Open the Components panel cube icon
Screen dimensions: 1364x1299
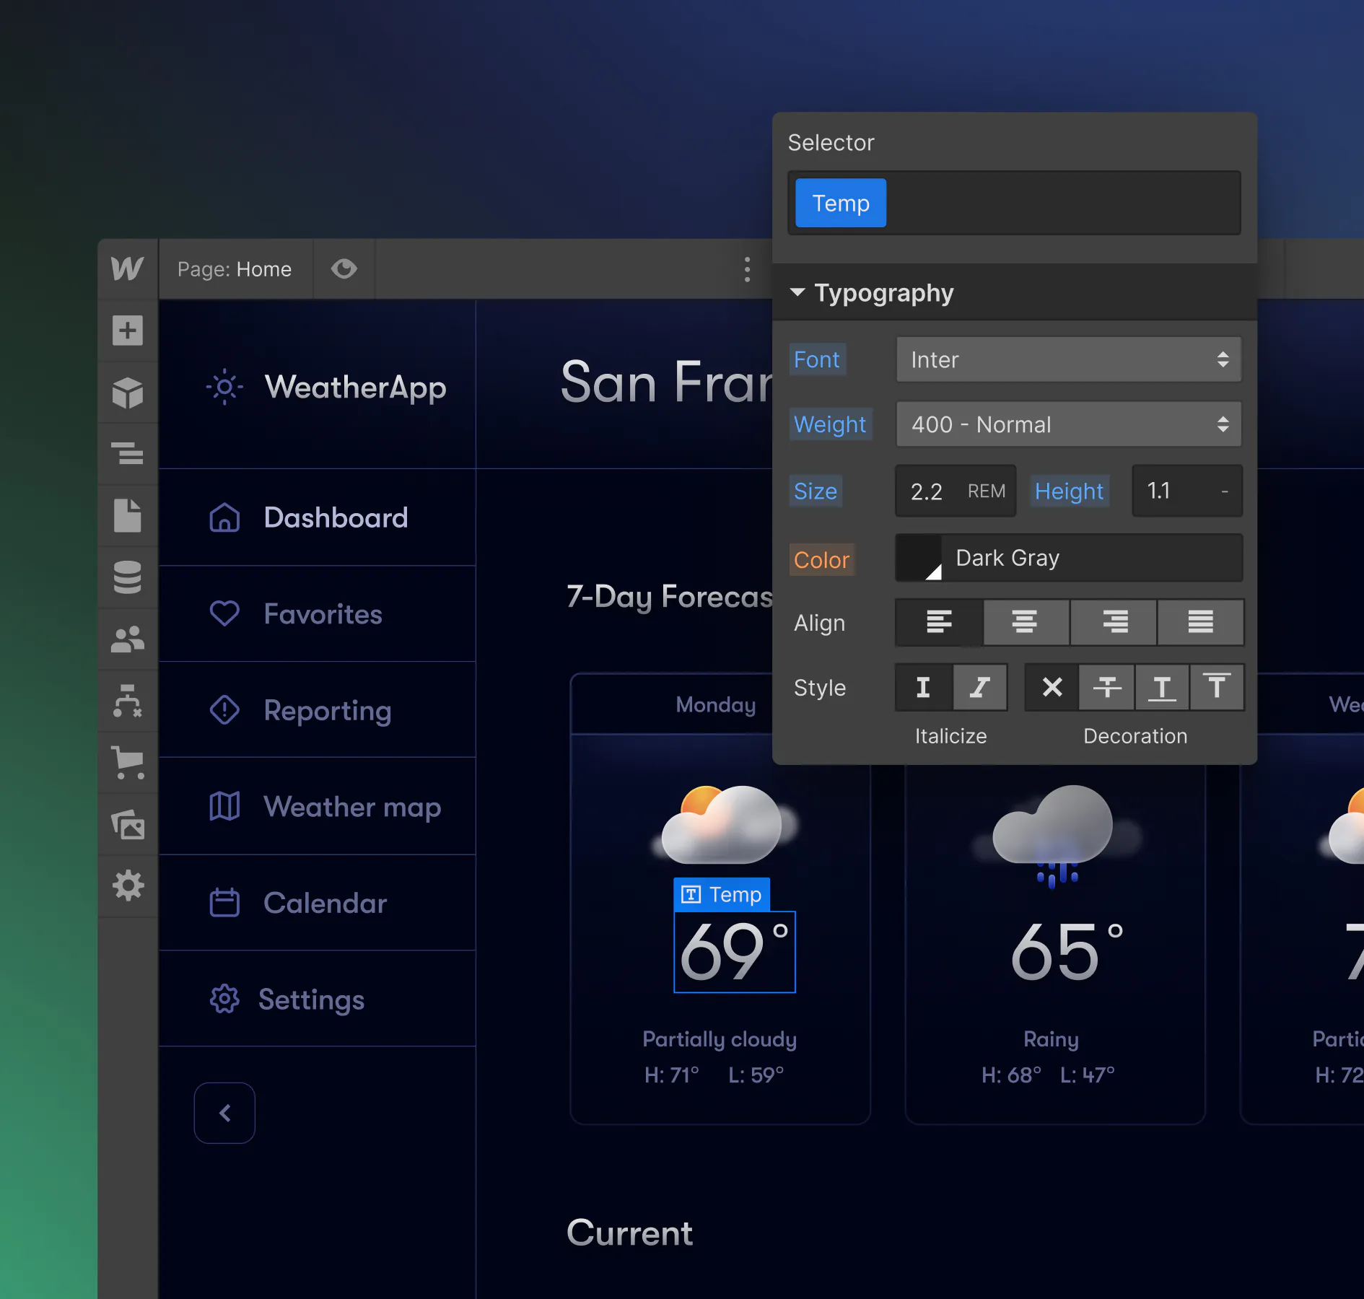128,393
